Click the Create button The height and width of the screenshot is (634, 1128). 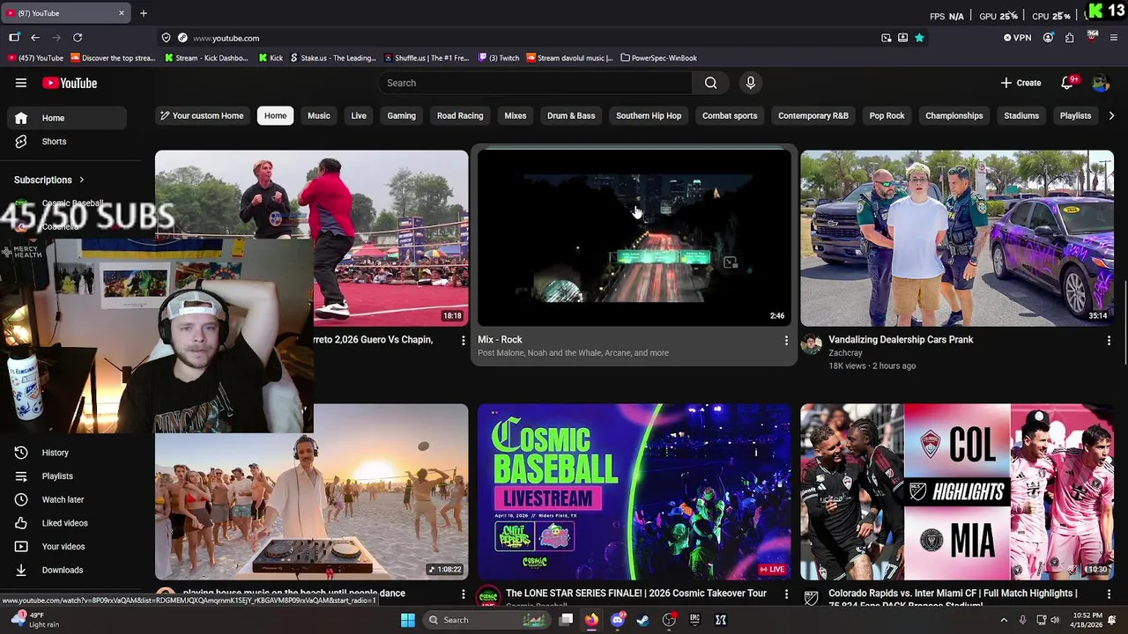click(x=1020, y=83)
